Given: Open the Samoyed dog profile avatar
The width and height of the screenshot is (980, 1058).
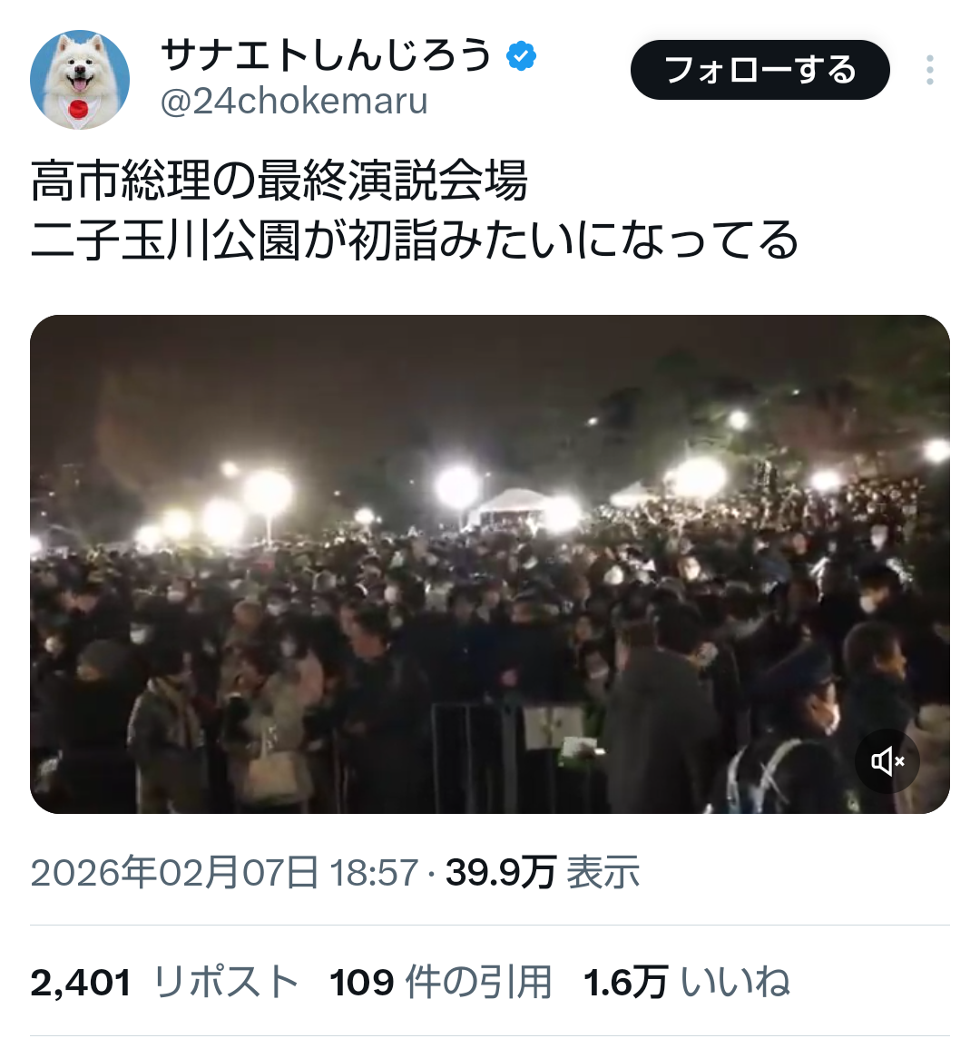Looking at the screenshot, I should click(80, 80).
